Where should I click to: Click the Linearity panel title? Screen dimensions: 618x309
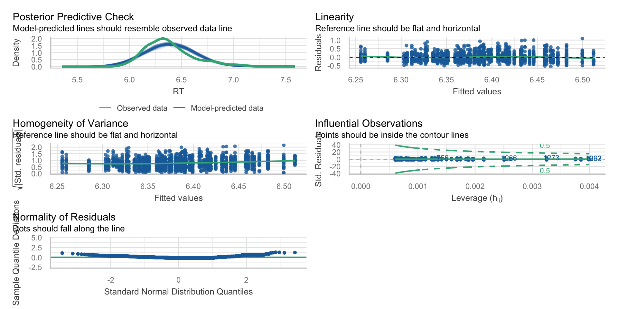[334, 17]
